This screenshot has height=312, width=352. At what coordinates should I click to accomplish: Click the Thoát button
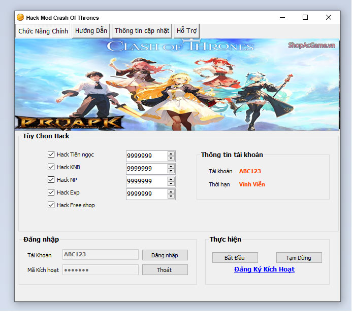tap(165, 270)
